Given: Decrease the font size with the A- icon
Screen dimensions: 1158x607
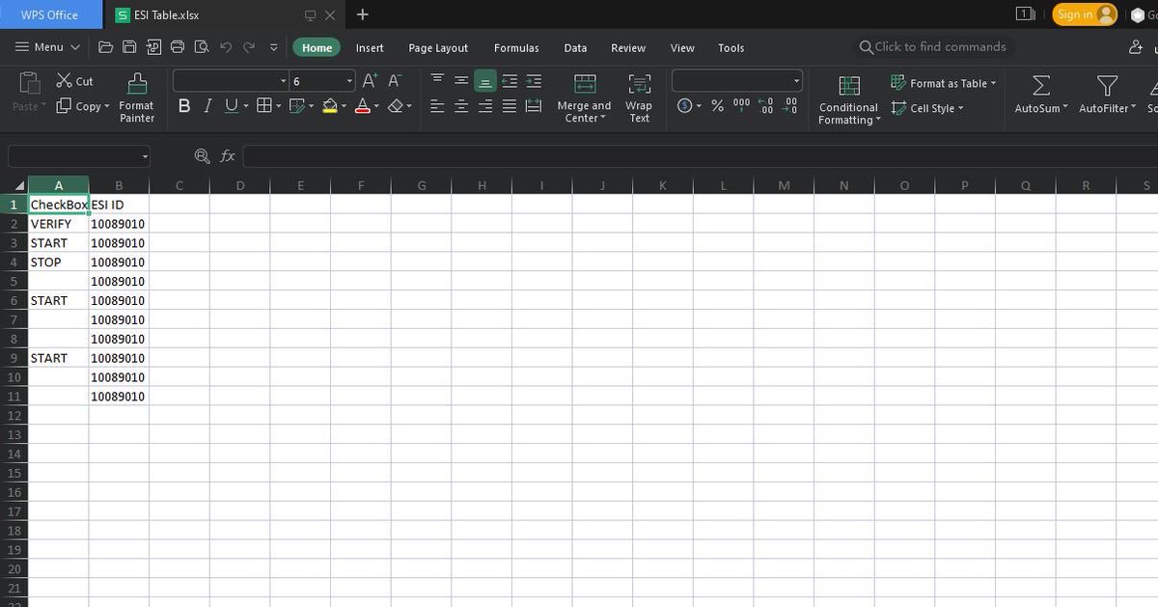Looking at the screenshot, I should coord(395,81).
